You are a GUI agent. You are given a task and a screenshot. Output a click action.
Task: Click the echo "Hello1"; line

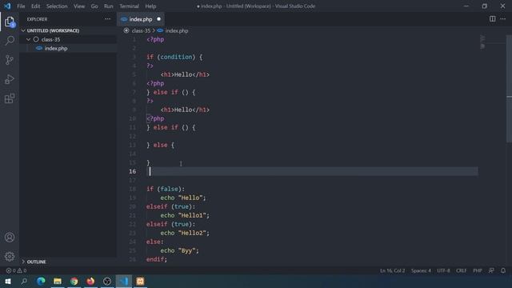pos(185,215)
